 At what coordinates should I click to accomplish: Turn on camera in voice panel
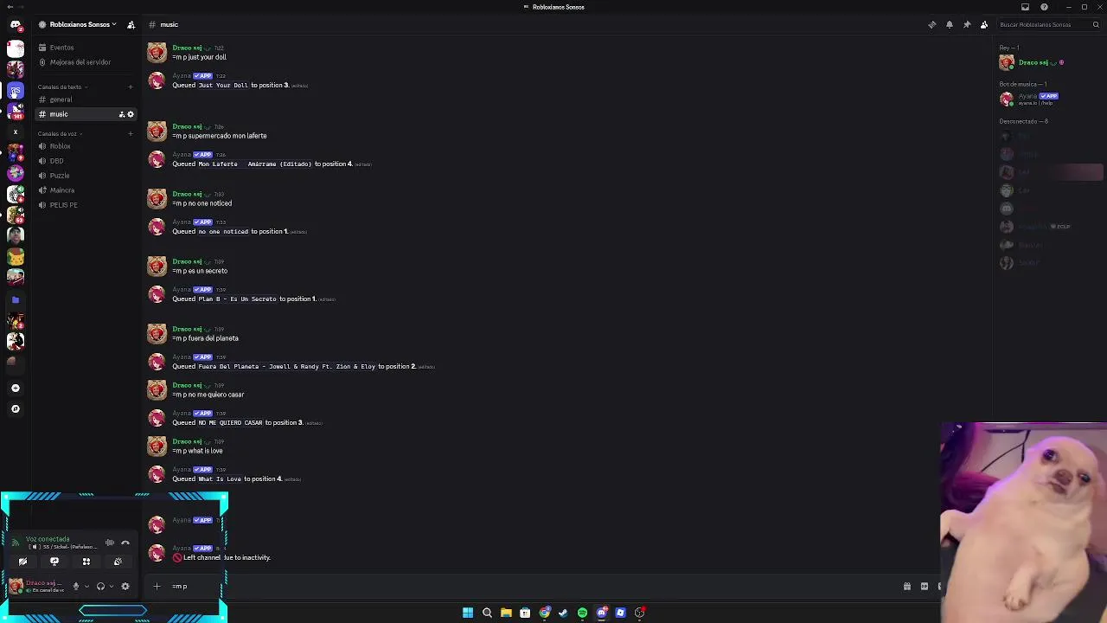coord(22,562)
